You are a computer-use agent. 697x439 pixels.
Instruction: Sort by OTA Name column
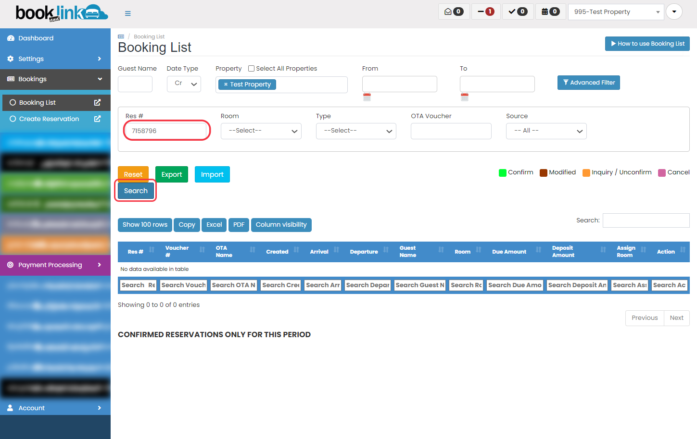pos(234,252)
